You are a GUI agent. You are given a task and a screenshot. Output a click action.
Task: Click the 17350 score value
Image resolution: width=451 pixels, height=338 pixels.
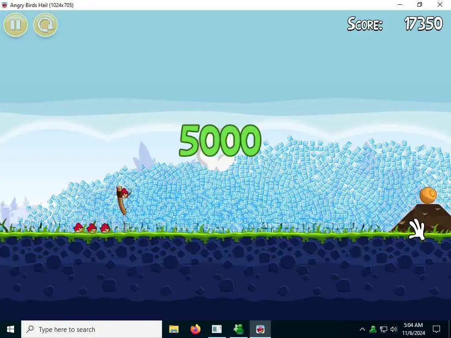click(423, 24)
